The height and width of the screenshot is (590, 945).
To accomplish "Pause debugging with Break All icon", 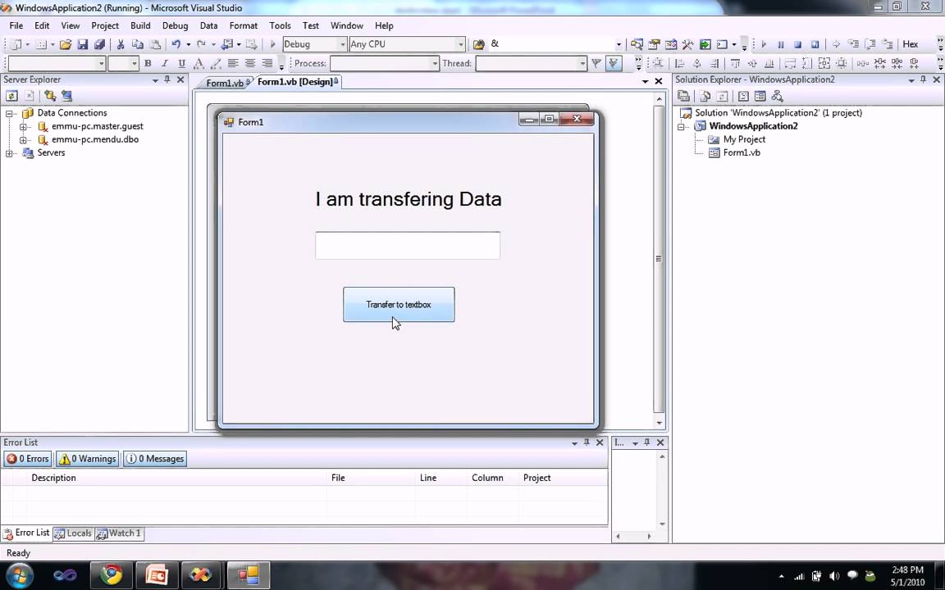I will [780, 44].
